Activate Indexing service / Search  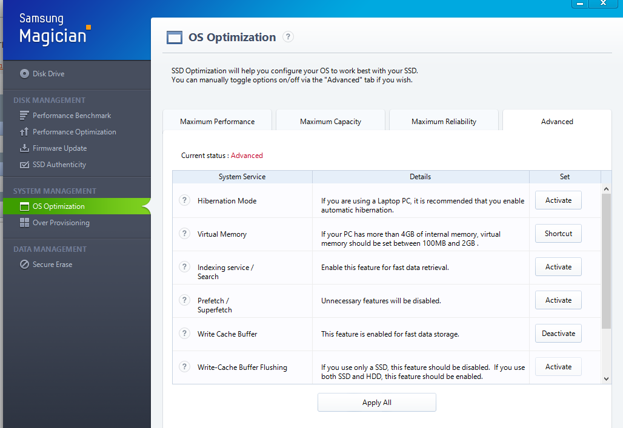point(558,267)
